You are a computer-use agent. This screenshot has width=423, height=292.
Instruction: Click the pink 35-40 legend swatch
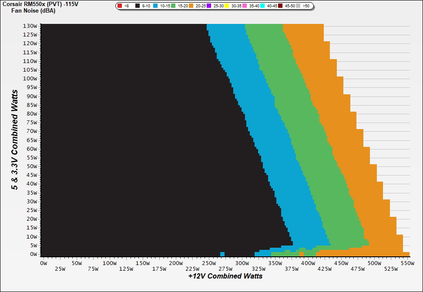[245, 6]
